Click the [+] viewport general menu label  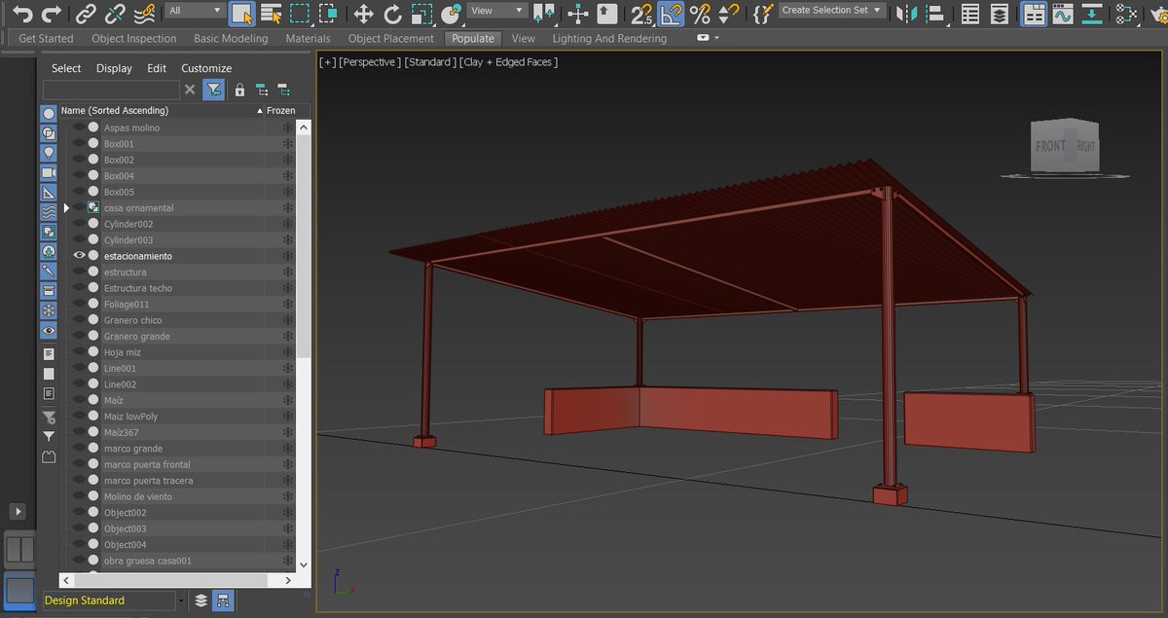click(328, 61)
